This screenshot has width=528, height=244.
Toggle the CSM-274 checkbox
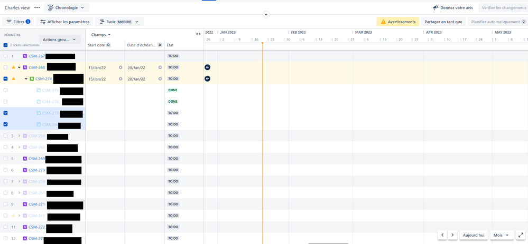click(x=5, y=79)
